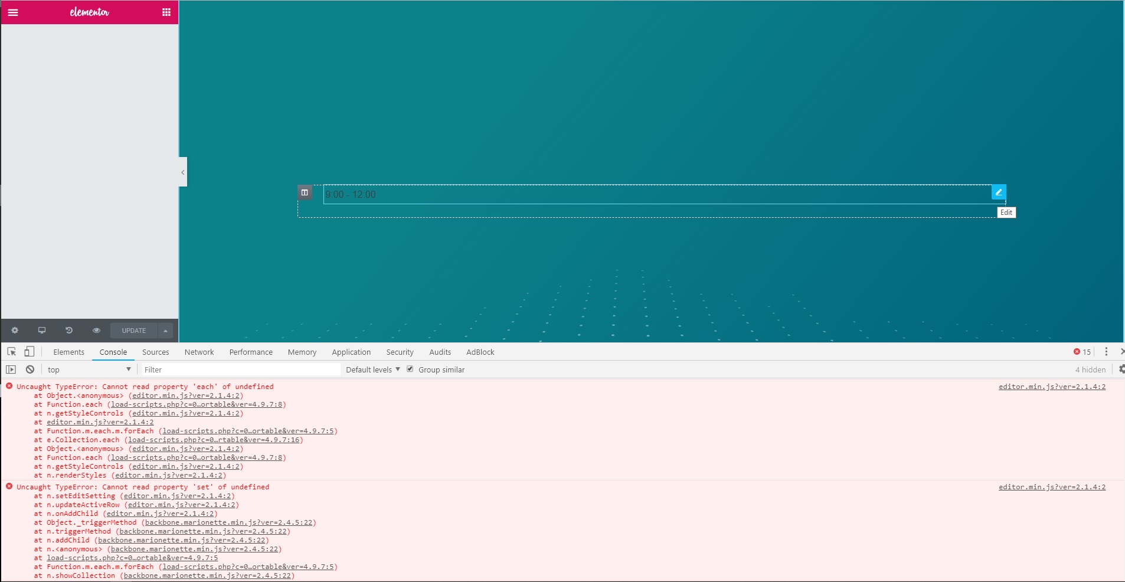Open the Network tab
Viewport: 1125px width, 582px height.
click(200, 352)
